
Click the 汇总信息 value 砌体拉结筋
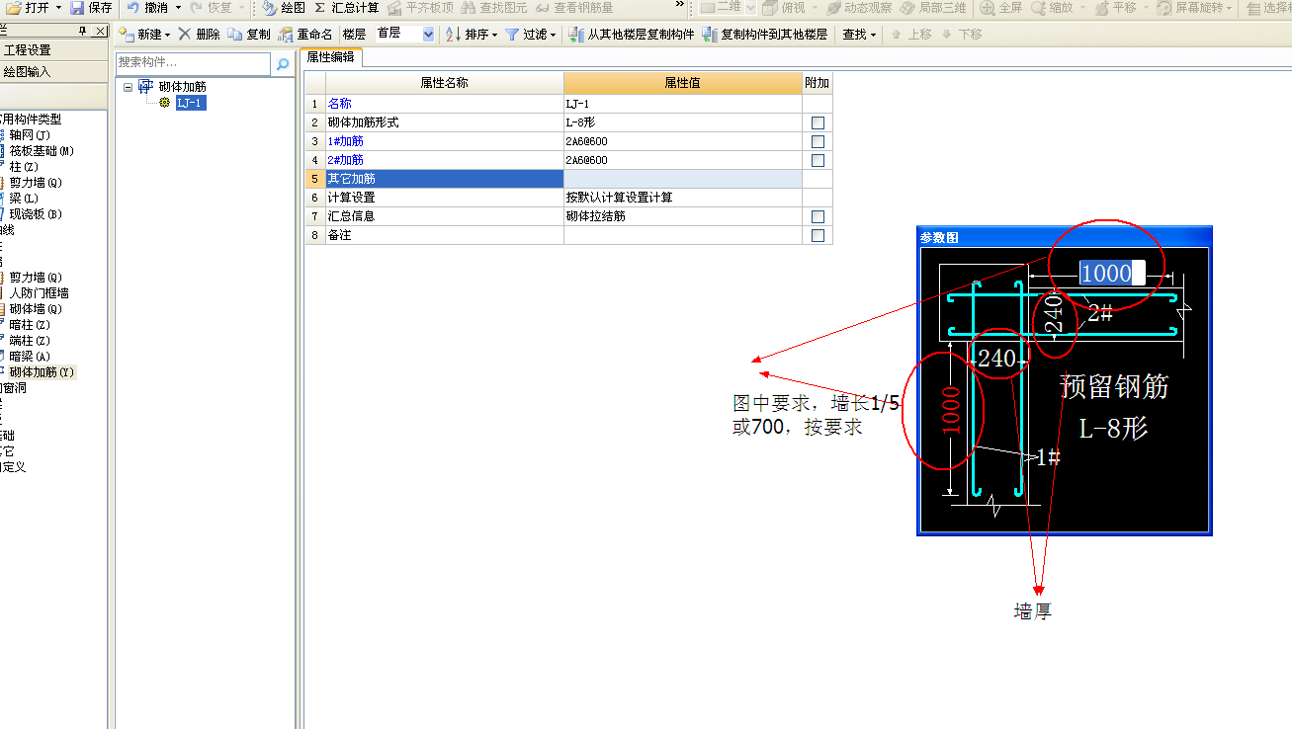682,216
